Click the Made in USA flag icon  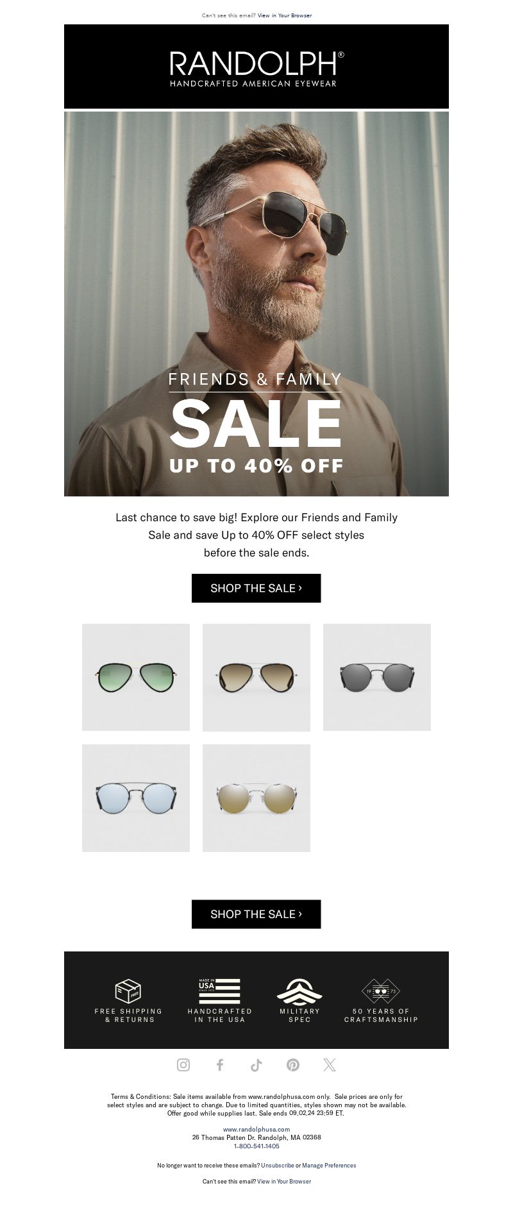(219, 991)
